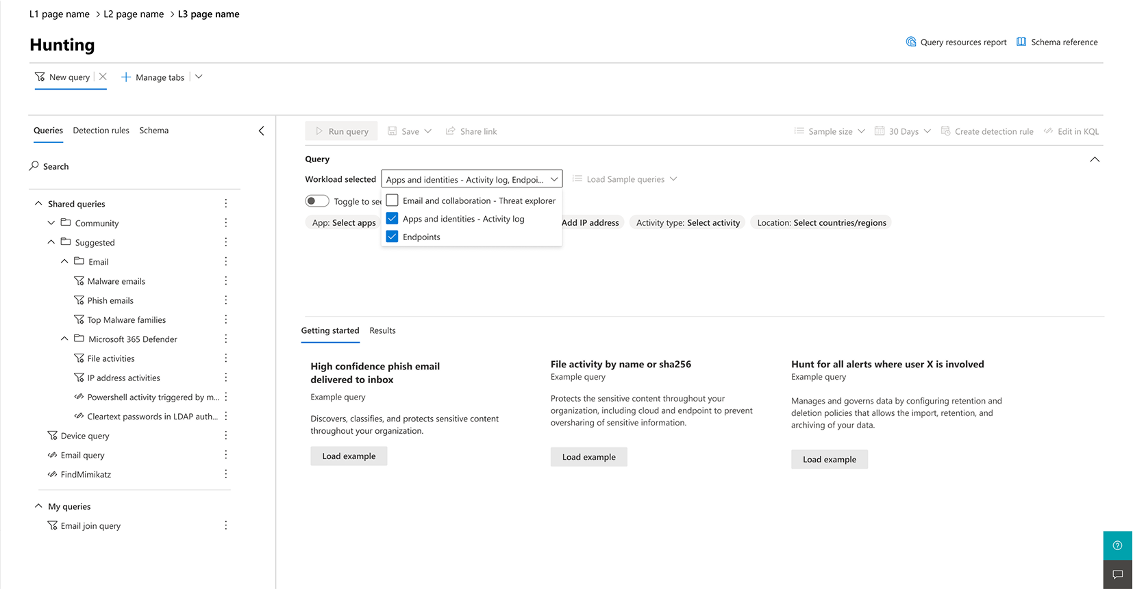Viewport: 1133px width, 589px height.
Task: Click the Search magnifier icon
Action: click(x=34, y=166)
